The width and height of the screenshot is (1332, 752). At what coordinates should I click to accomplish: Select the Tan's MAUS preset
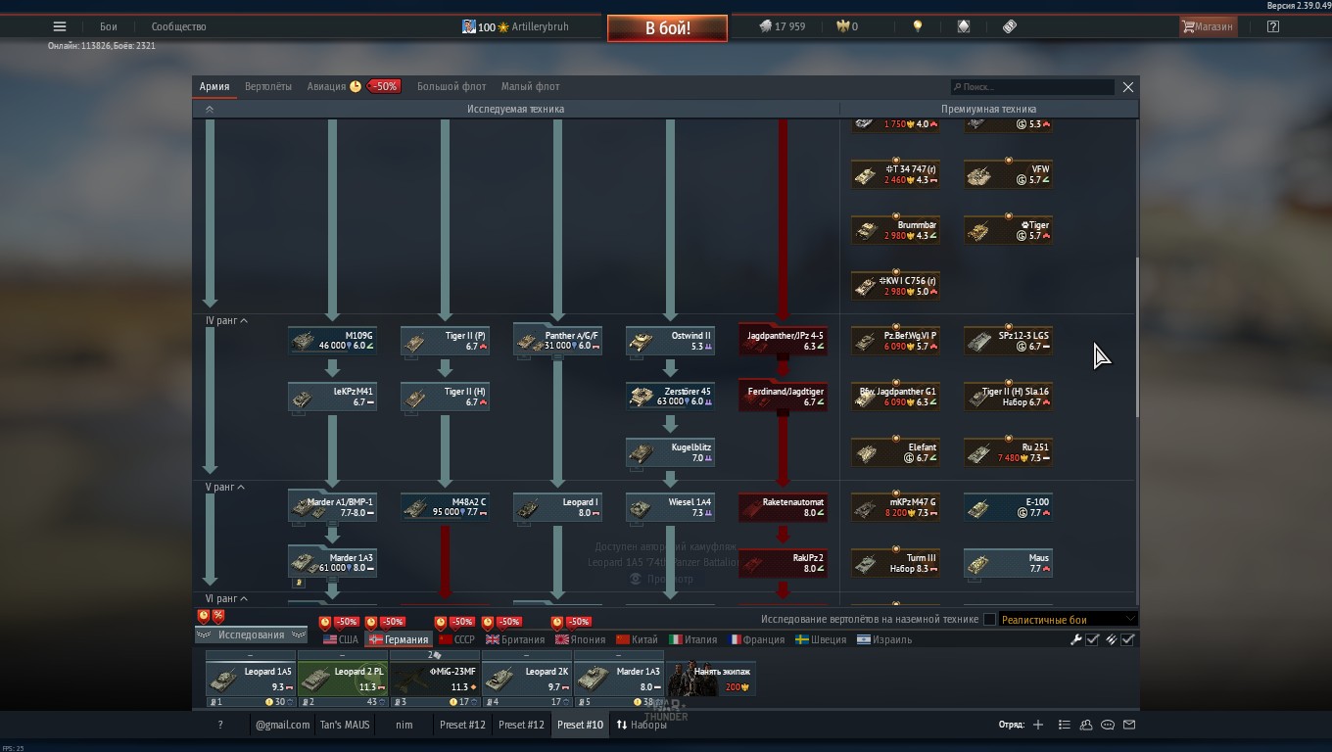pyautogui.click(x=344, y=725)
